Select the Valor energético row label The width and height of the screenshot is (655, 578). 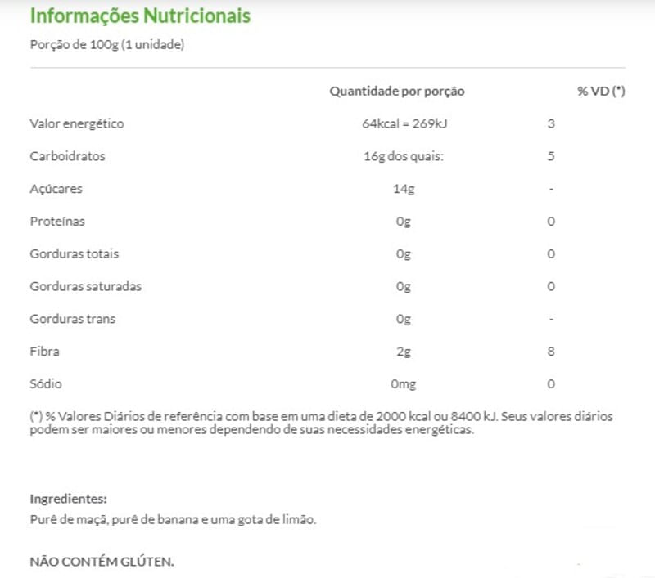click(77, 124)
